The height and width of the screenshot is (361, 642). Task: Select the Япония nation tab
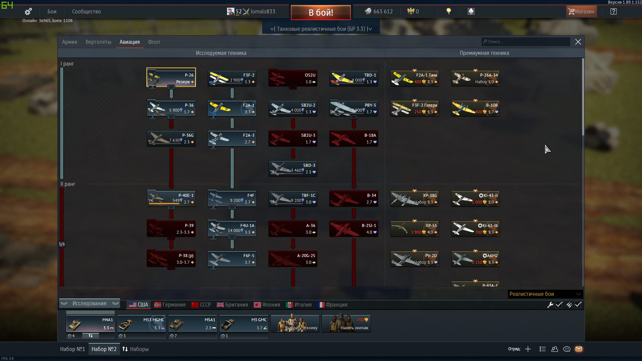pos(267,305)
